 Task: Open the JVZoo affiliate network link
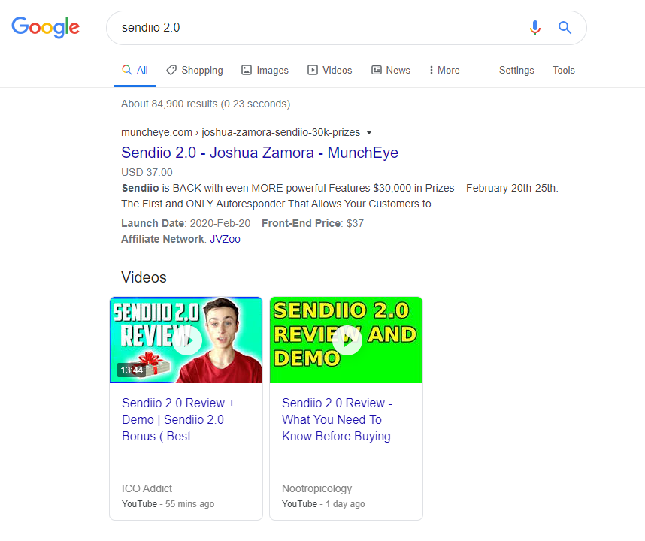(225, 239)
